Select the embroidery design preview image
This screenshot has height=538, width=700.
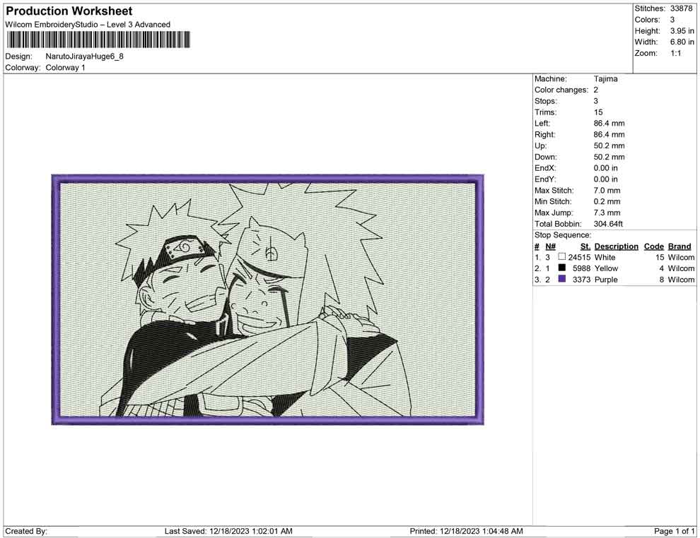[268, 299]
